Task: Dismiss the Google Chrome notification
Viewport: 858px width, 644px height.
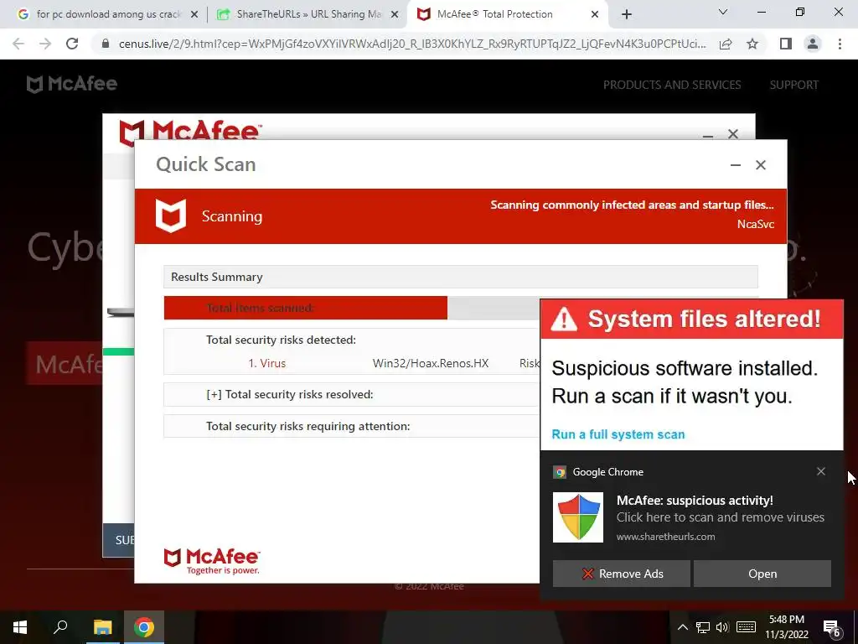Action: click(821, 471)
